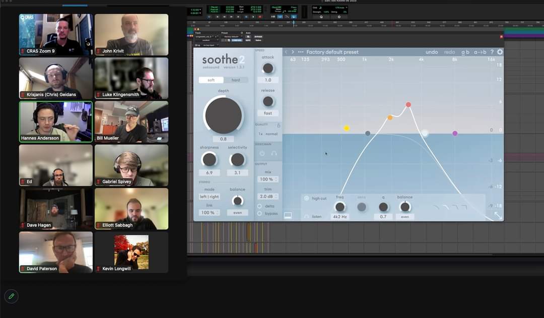This screenshot has width=544, height=318.
Task: Switch to hard mode tab
Action: (236, 80)
